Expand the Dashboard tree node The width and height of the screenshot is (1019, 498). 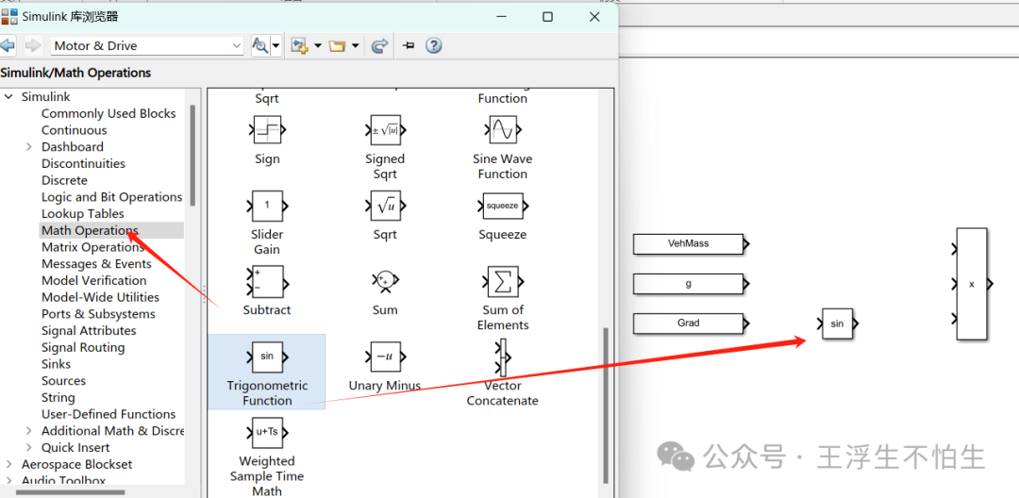click(x=29, y=147)
